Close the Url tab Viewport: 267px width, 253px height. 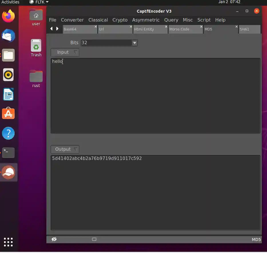click(x=131, y=26)
